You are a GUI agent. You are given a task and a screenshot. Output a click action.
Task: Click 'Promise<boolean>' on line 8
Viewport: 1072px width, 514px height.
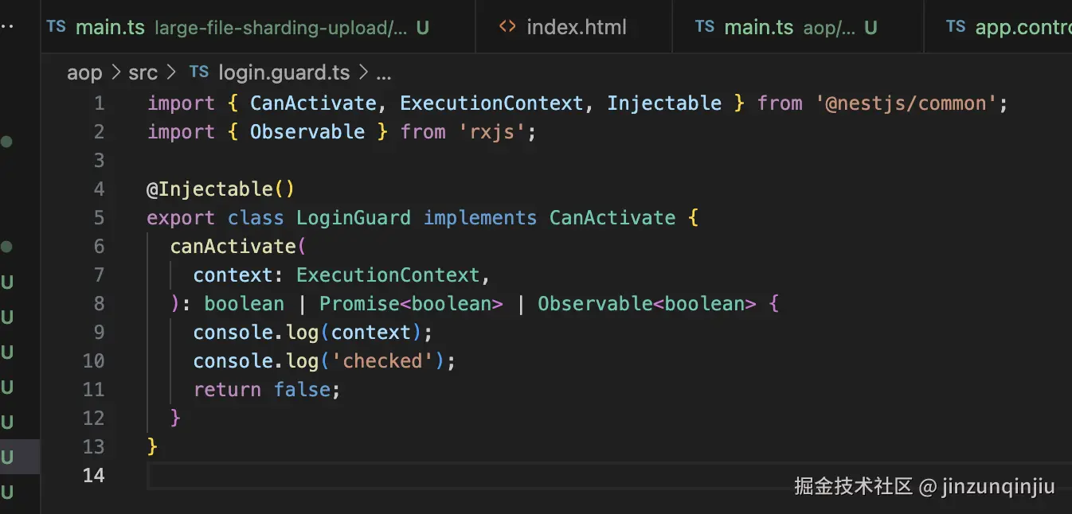click(411, 304)
